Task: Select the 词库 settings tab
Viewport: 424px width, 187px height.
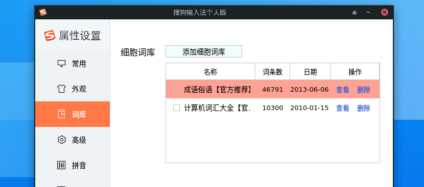Action: point(73,114)
